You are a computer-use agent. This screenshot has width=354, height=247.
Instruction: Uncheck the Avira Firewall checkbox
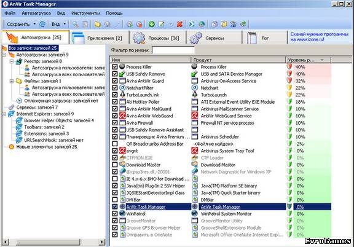pyautogui.click(x=115, y=123)
